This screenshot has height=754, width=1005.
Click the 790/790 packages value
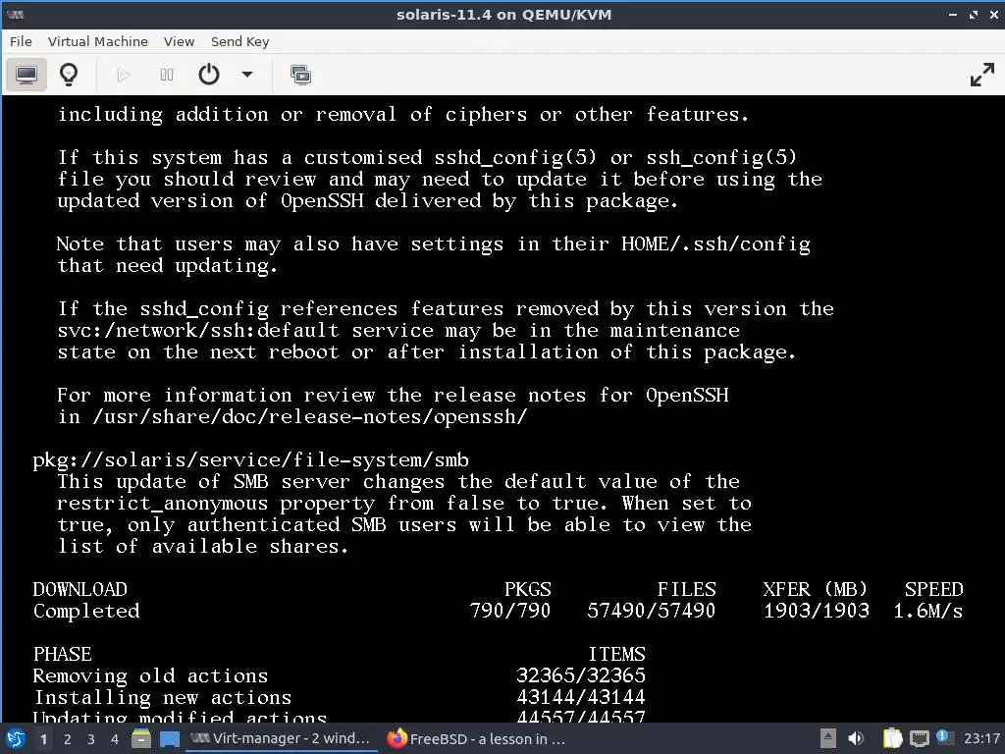tap(509, 611)
